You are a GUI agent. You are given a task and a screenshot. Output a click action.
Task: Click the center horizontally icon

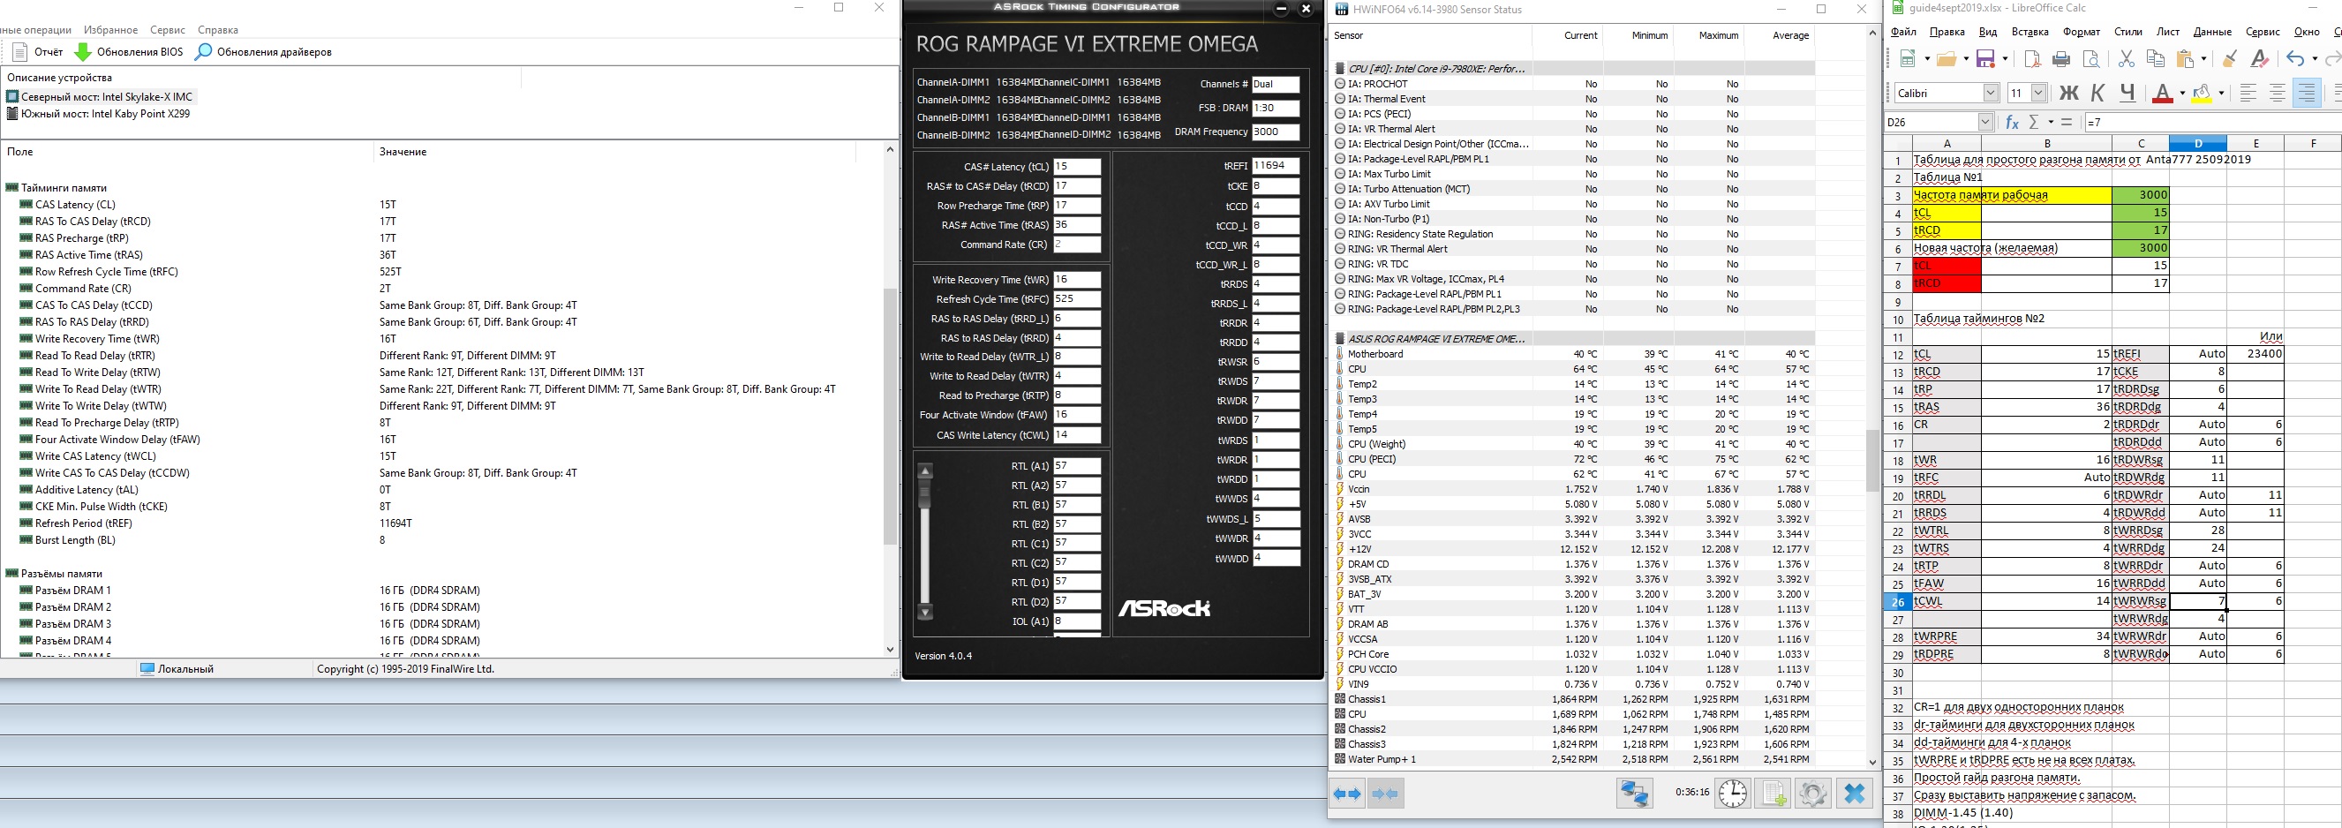tap(2278, 93)
